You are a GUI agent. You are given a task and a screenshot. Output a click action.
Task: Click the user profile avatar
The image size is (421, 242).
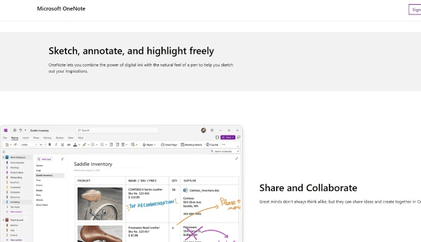pyautogui.click(x=204, y=130)
